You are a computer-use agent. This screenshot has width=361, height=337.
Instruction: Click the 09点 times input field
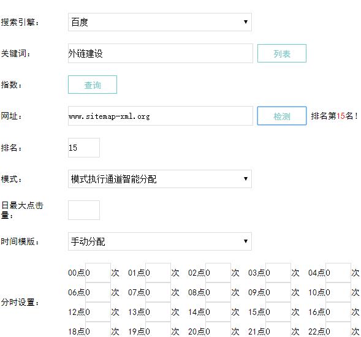click(278, 292)
